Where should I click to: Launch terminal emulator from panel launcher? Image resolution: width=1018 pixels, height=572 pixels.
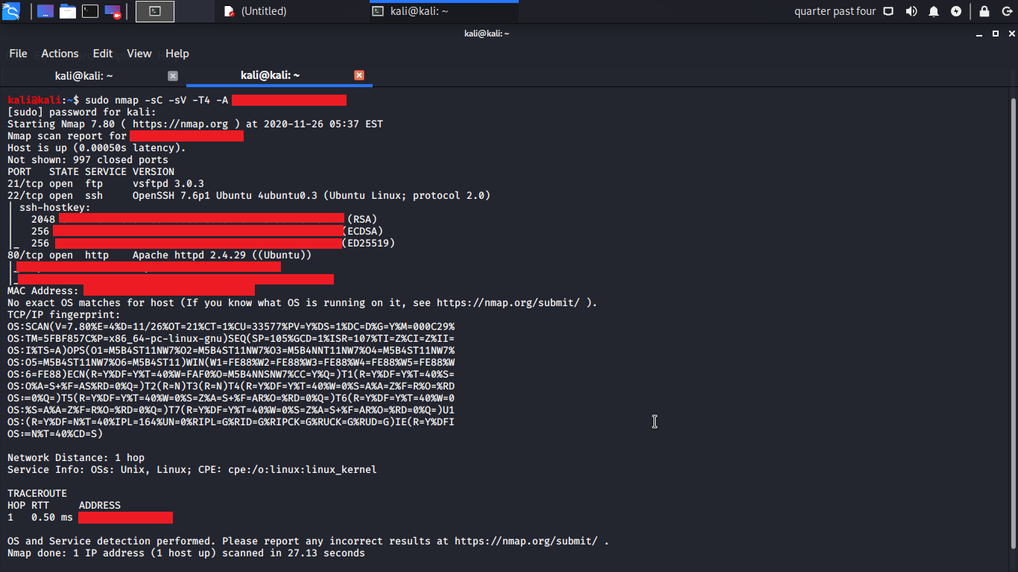click(x=90, y=11)
